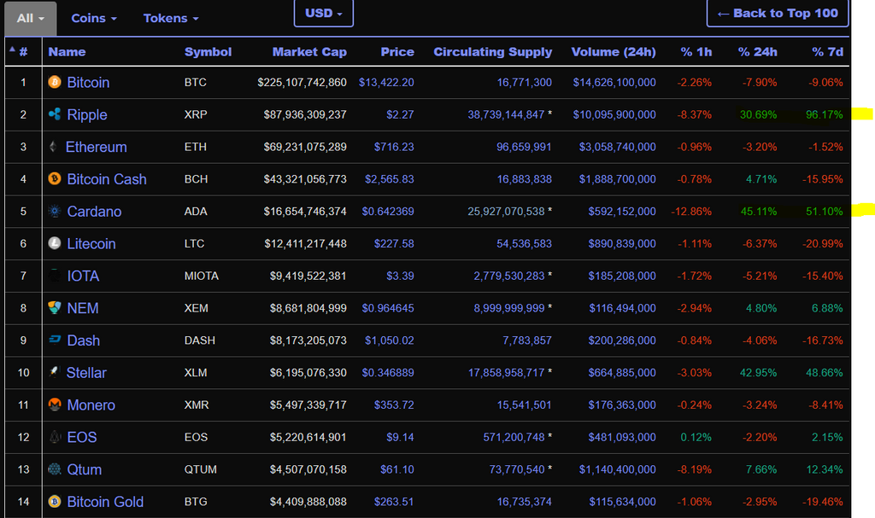Click the Bitcoin Cash logo icon
Image resolution: width=875 pixels, height=518 pixels.
click(54, 178)
